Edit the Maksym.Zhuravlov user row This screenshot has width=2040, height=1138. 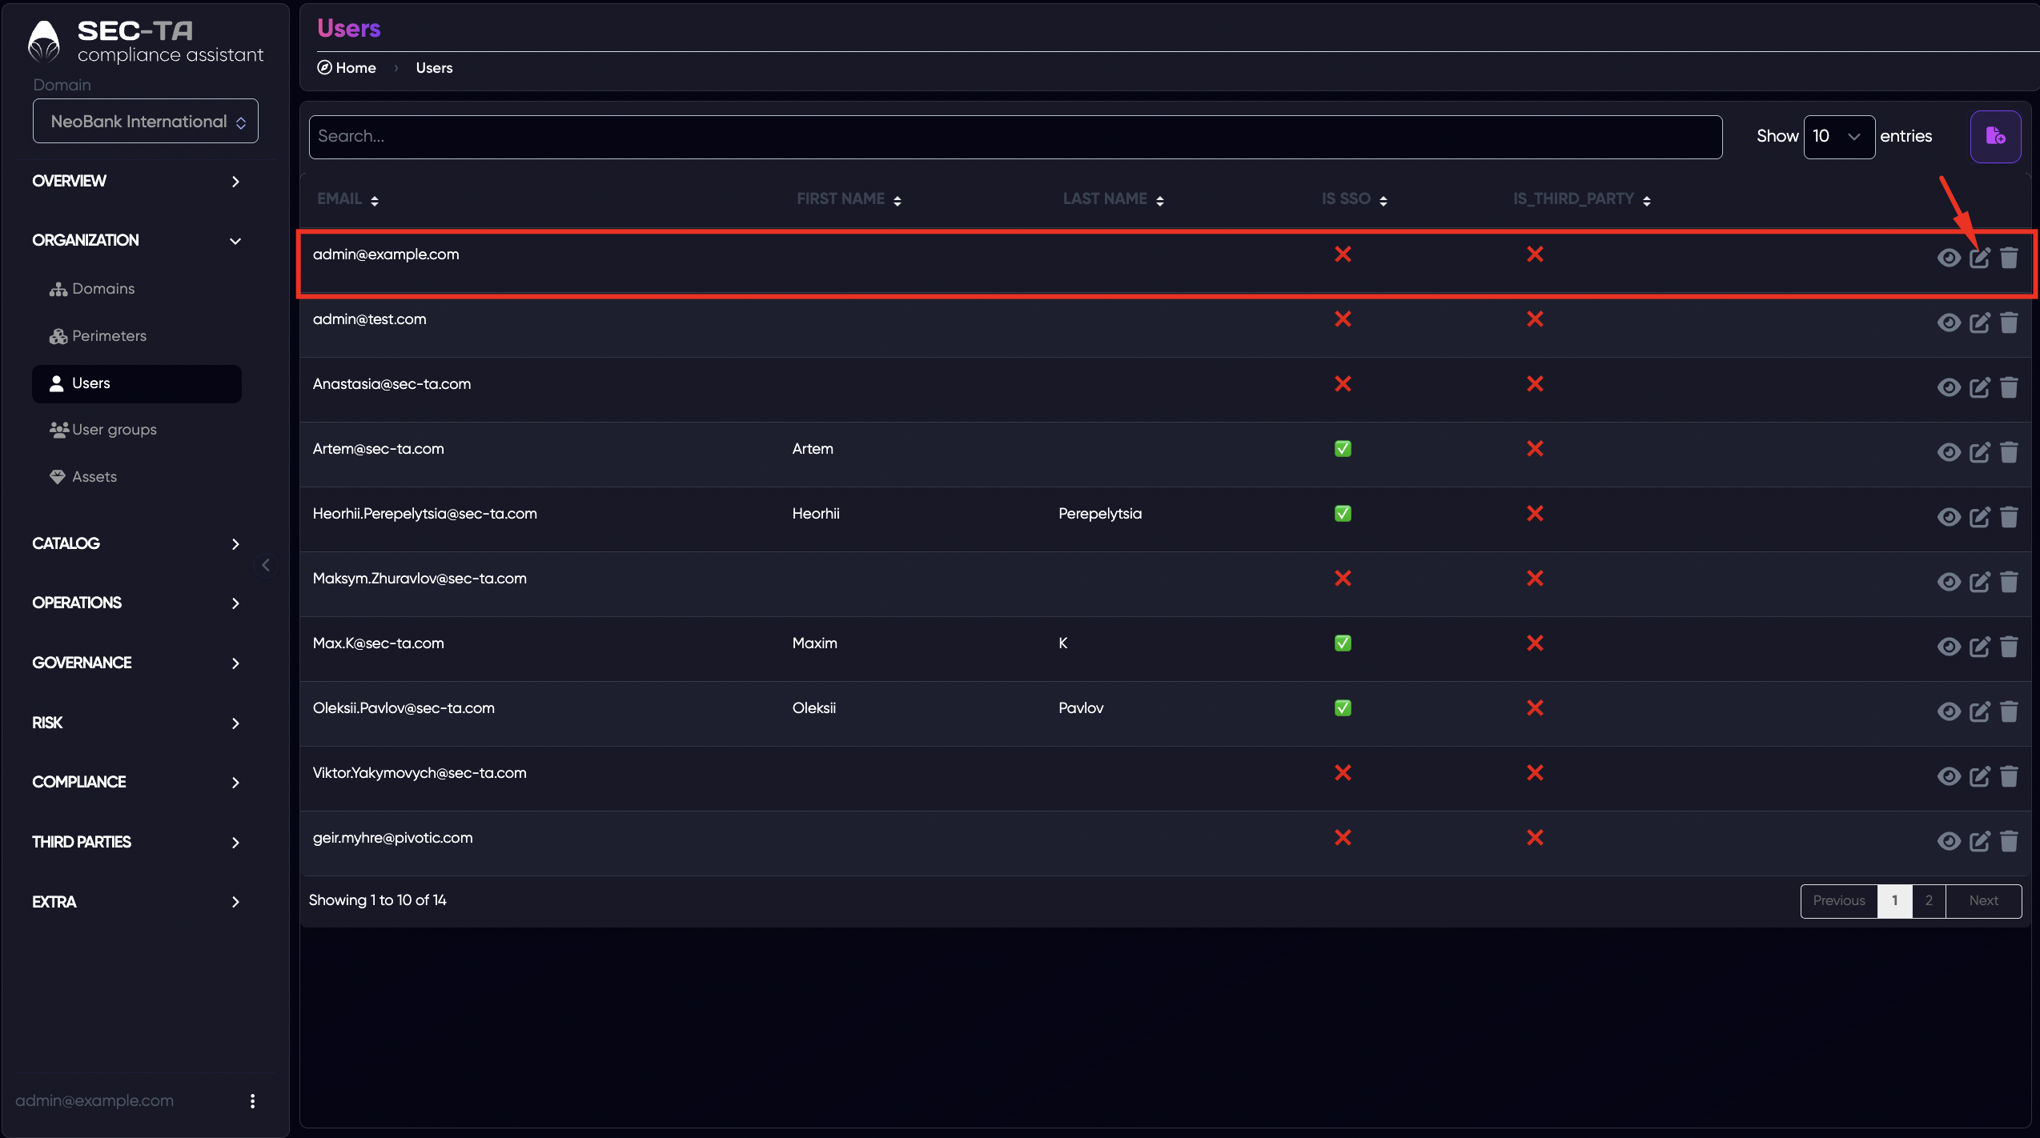pos(1979,582)
